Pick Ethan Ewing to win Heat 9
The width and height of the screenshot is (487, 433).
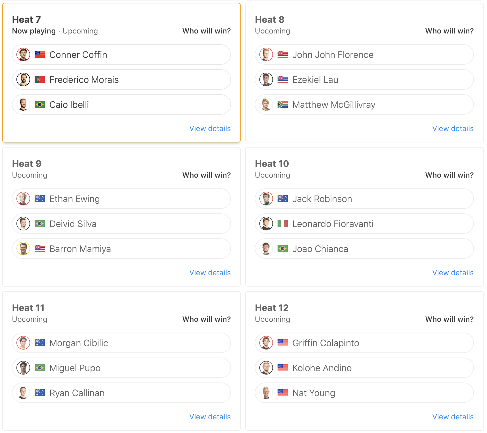(121, 199)
